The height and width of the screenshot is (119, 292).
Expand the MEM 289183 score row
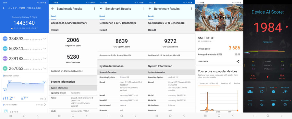[x=24, y=58]
